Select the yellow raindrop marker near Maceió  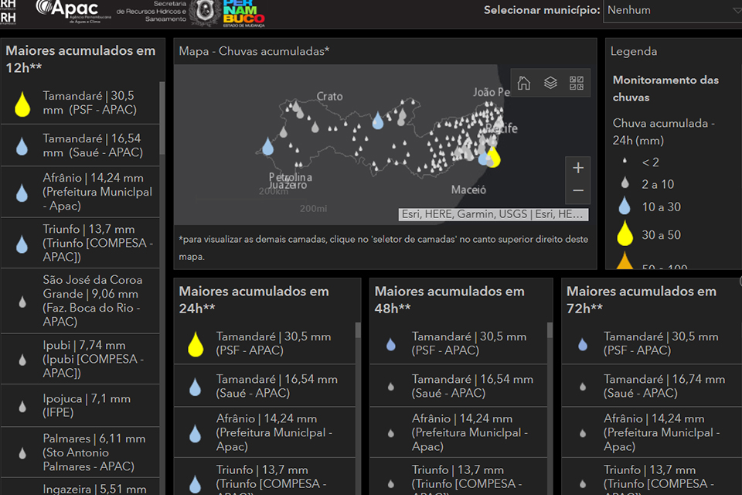click(x=492, y=158)
